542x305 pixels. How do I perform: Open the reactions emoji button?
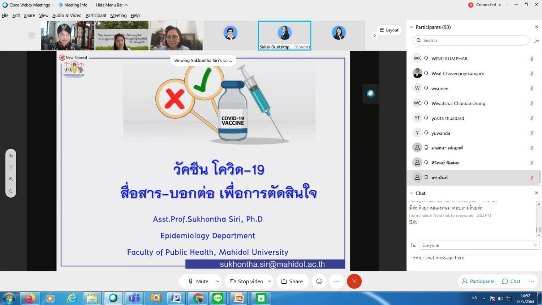[319, 281]
